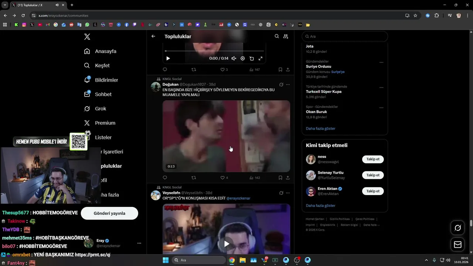Open Keşfet in the sidebar
473x266 pixels.
(x=97, y=65)
